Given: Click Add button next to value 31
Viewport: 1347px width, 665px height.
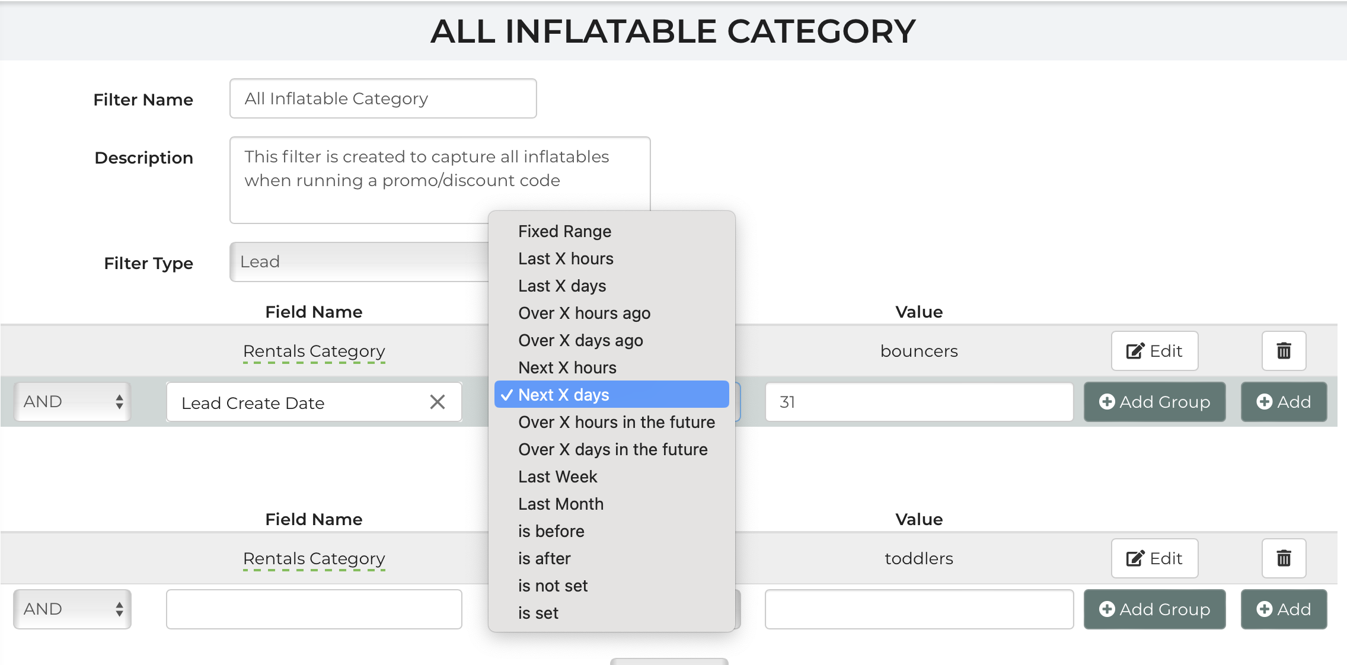Looking at the screenshot, I should (x=1284, y=402).
